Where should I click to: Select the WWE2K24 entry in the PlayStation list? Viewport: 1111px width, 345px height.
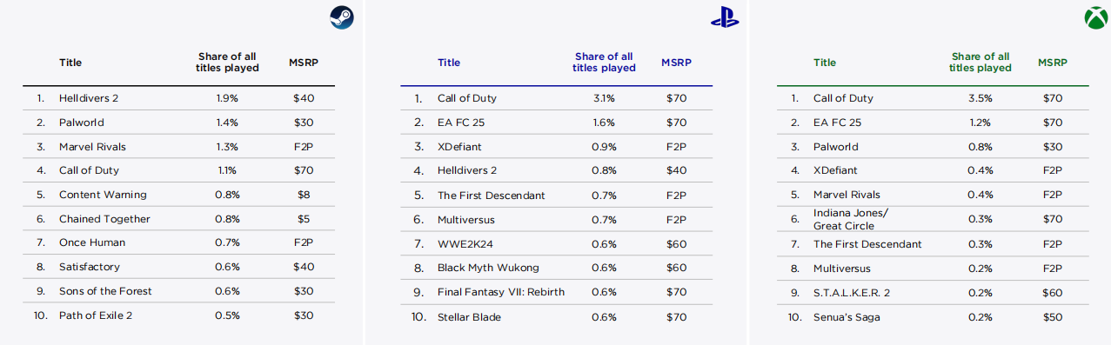pos(556,243)
